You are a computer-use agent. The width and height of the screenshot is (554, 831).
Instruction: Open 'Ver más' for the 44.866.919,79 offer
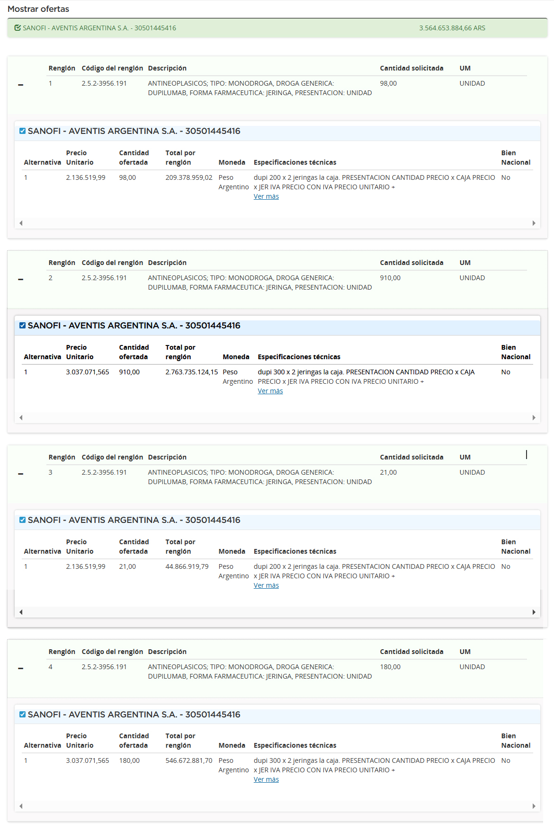pos(266,585)
